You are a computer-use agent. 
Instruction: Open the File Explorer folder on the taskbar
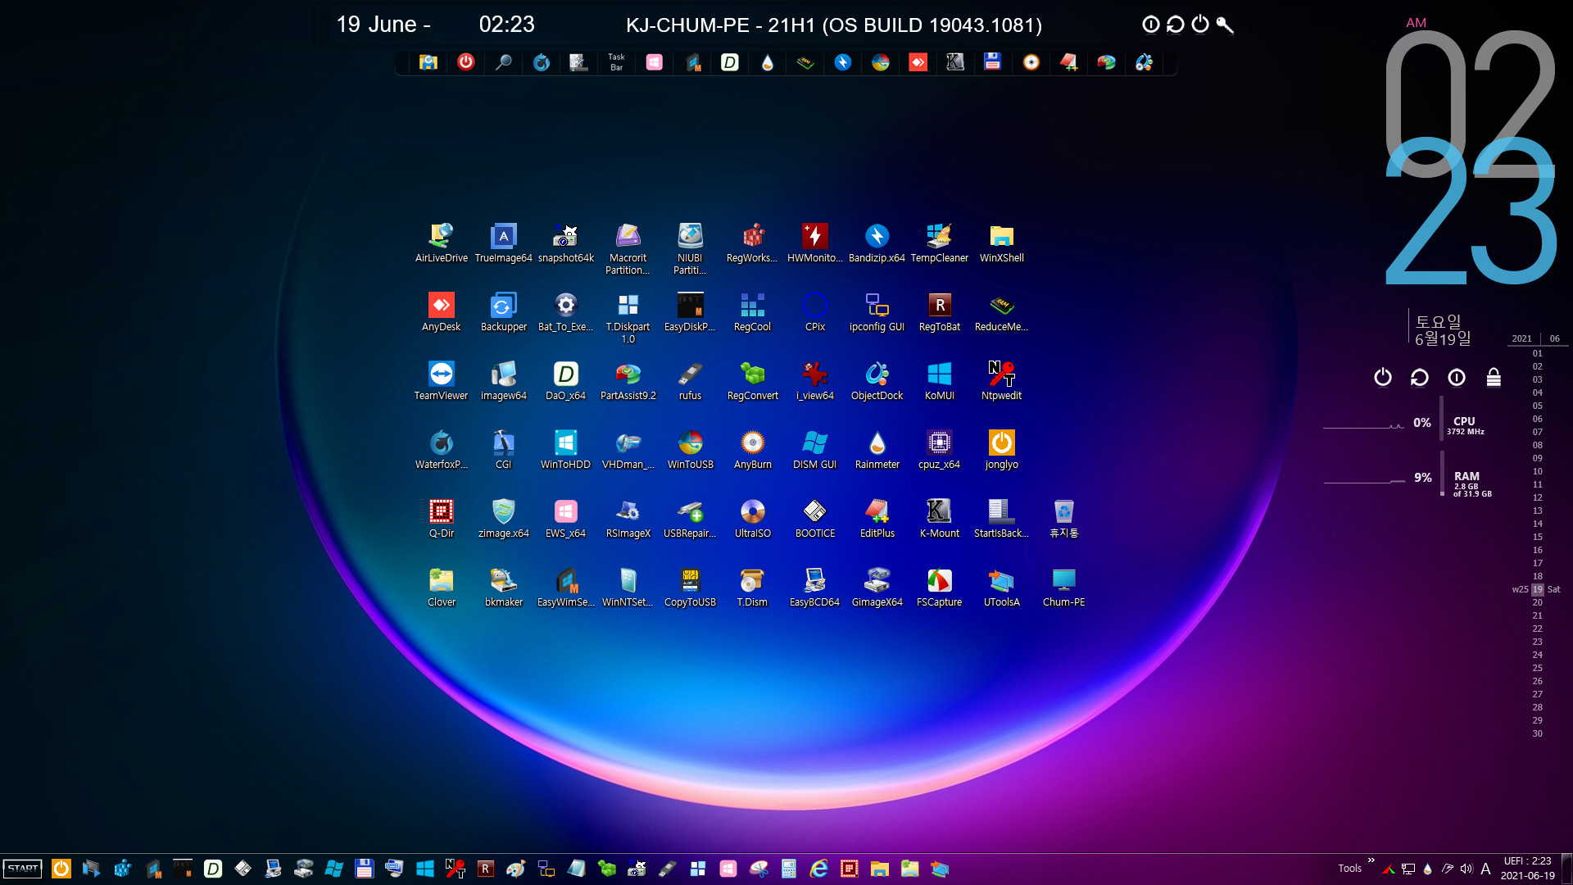click(879, 869)
